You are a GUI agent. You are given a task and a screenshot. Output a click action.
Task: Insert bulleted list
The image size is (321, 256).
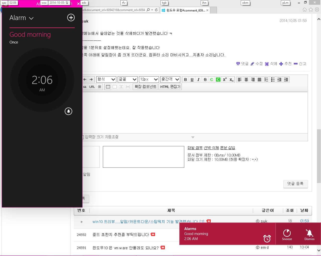point(273,79)
